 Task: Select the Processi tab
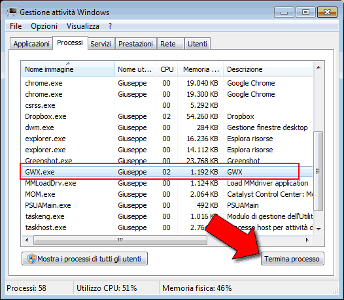[70, 42]
